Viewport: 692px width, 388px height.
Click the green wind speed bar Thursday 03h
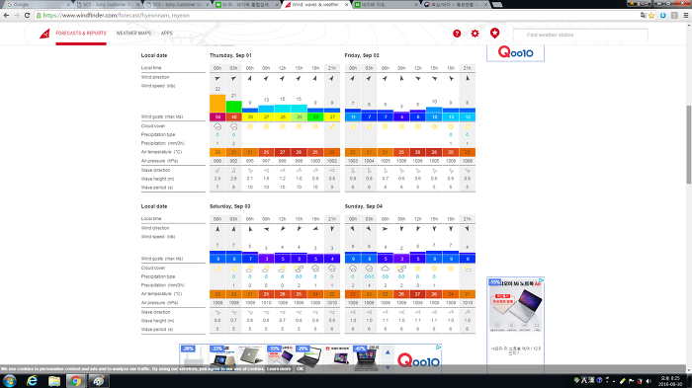tap(234, 107)
